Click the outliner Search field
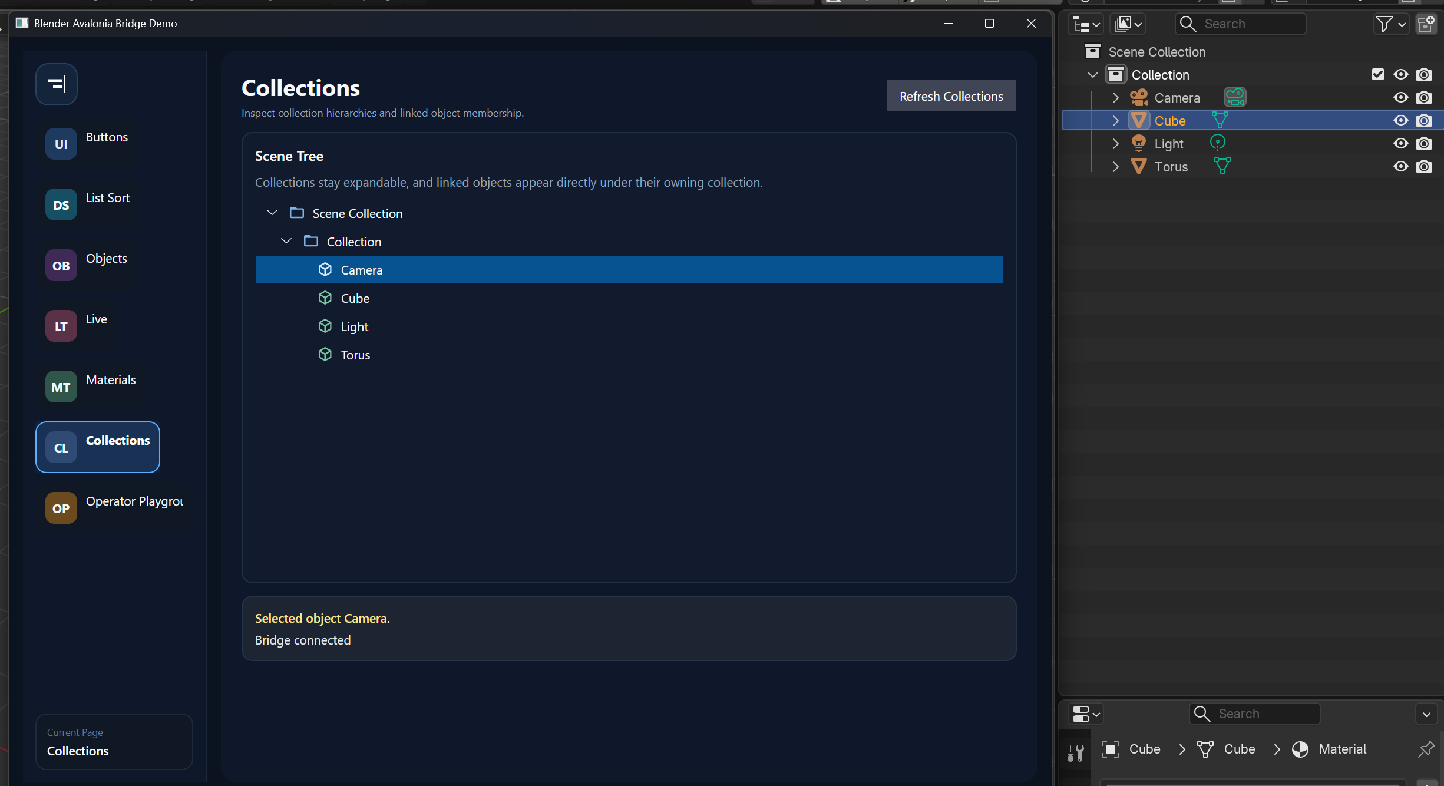1444x786 pixels. click(1240, 24)
